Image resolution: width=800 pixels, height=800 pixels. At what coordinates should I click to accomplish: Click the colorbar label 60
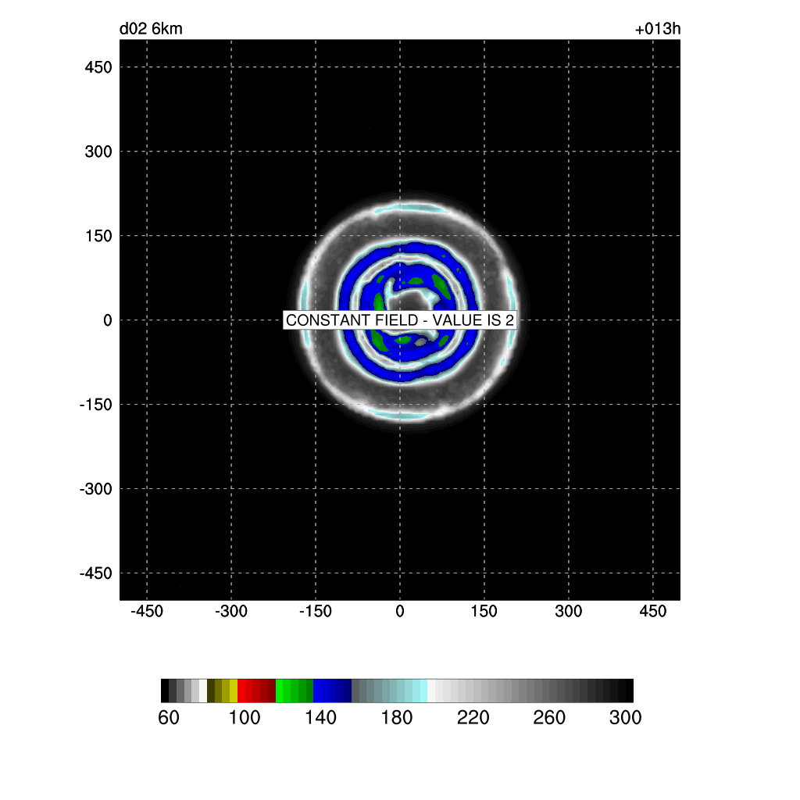pos(169,718)
